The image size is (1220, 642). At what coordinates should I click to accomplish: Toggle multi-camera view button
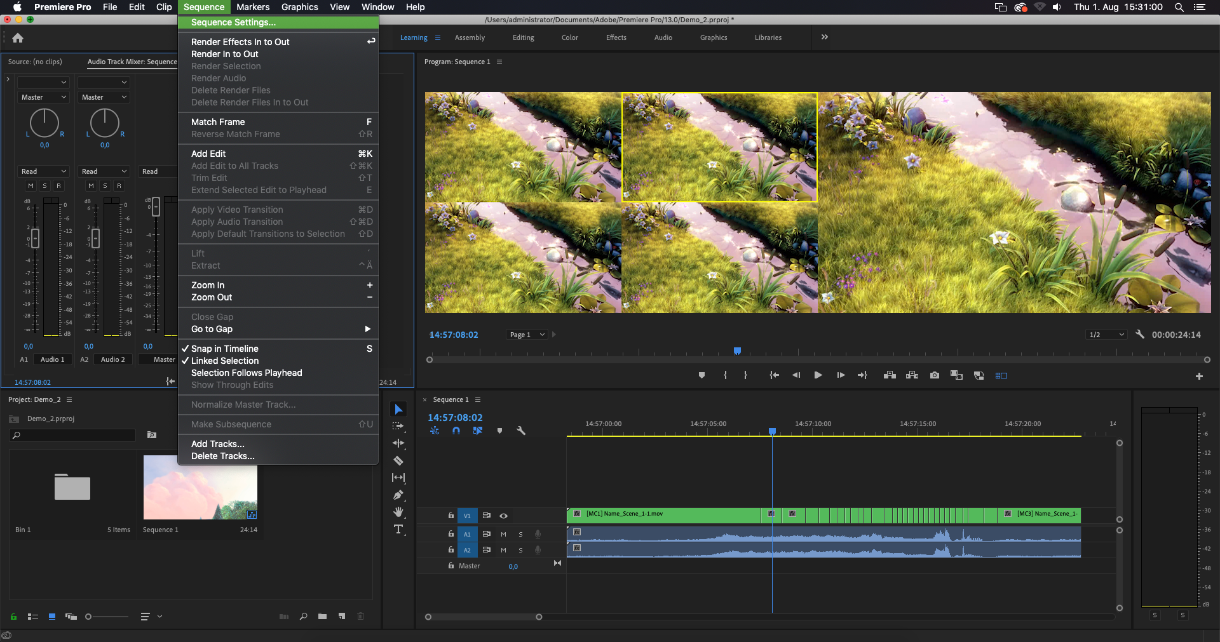click(x=1001, y=375)
